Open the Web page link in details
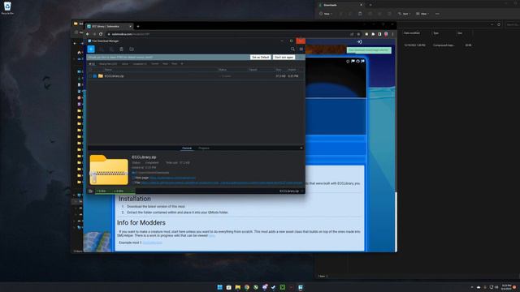This screenshot has width=520, height=292. coord(172,178)
